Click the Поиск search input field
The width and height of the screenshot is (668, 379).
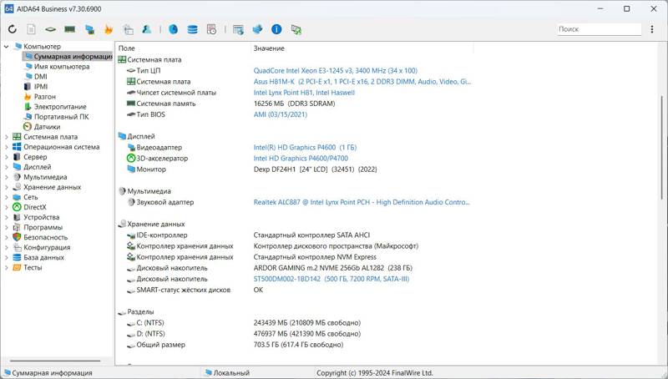[x=598, y=29]
